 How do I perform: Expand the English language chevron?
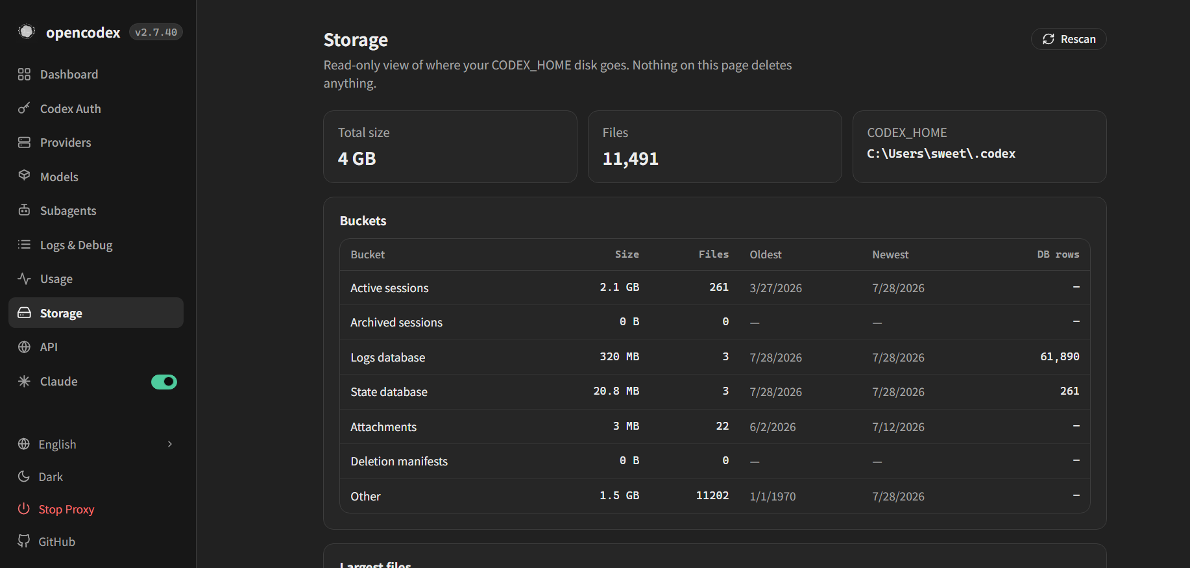(x=170, y=444)
